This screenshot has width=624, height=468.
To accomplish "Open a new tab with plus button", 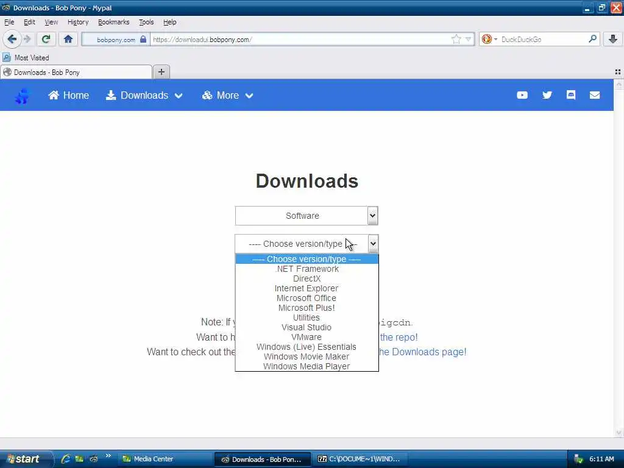I will pos(161,72).
